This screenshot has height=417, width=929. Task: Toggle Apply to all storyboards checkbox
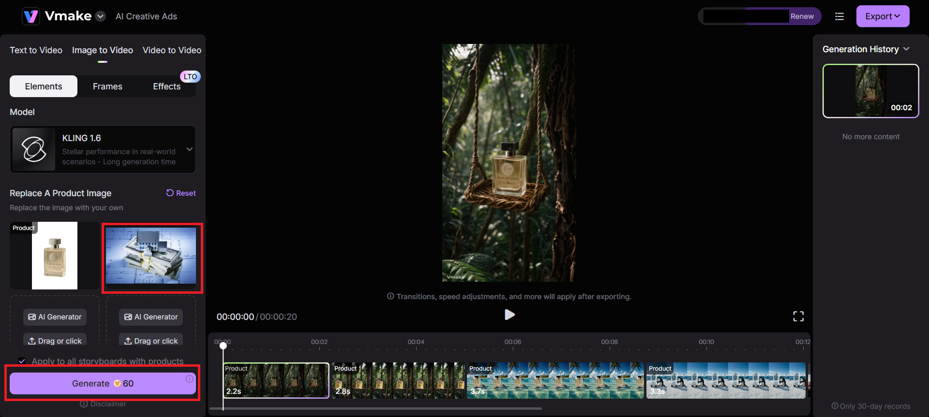click(x=22, y=361)
